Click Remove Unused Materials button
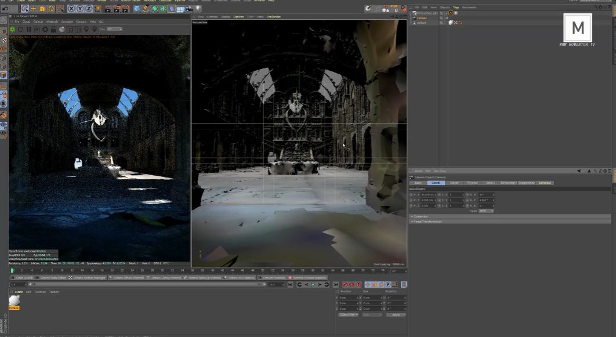This screenshot has width=616, height=337. pyautogui.click(x=310, y=278)
